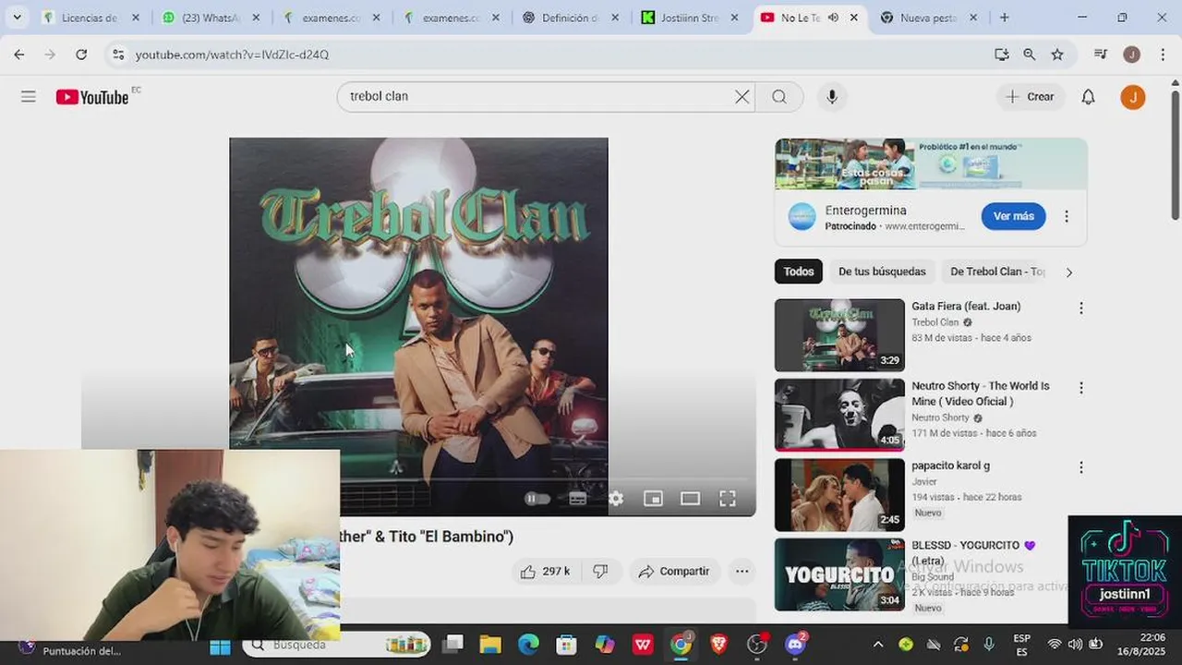Toggle the autoplay switch in the player
Image resolution: width=1182 pixels, height=665 pixels.
click(537, 499)
